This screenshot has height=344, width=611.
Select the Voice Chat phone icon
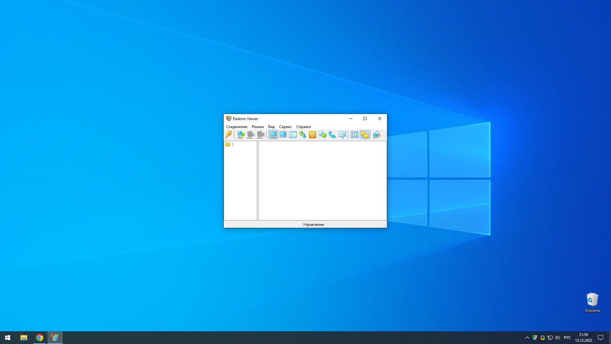pos(332,135)
